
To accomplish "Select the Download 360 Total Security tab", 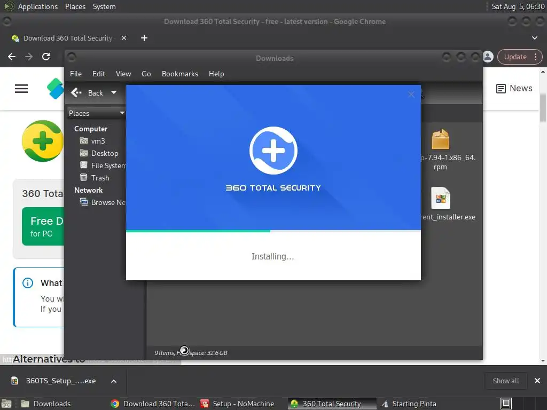I will [68, 38].
